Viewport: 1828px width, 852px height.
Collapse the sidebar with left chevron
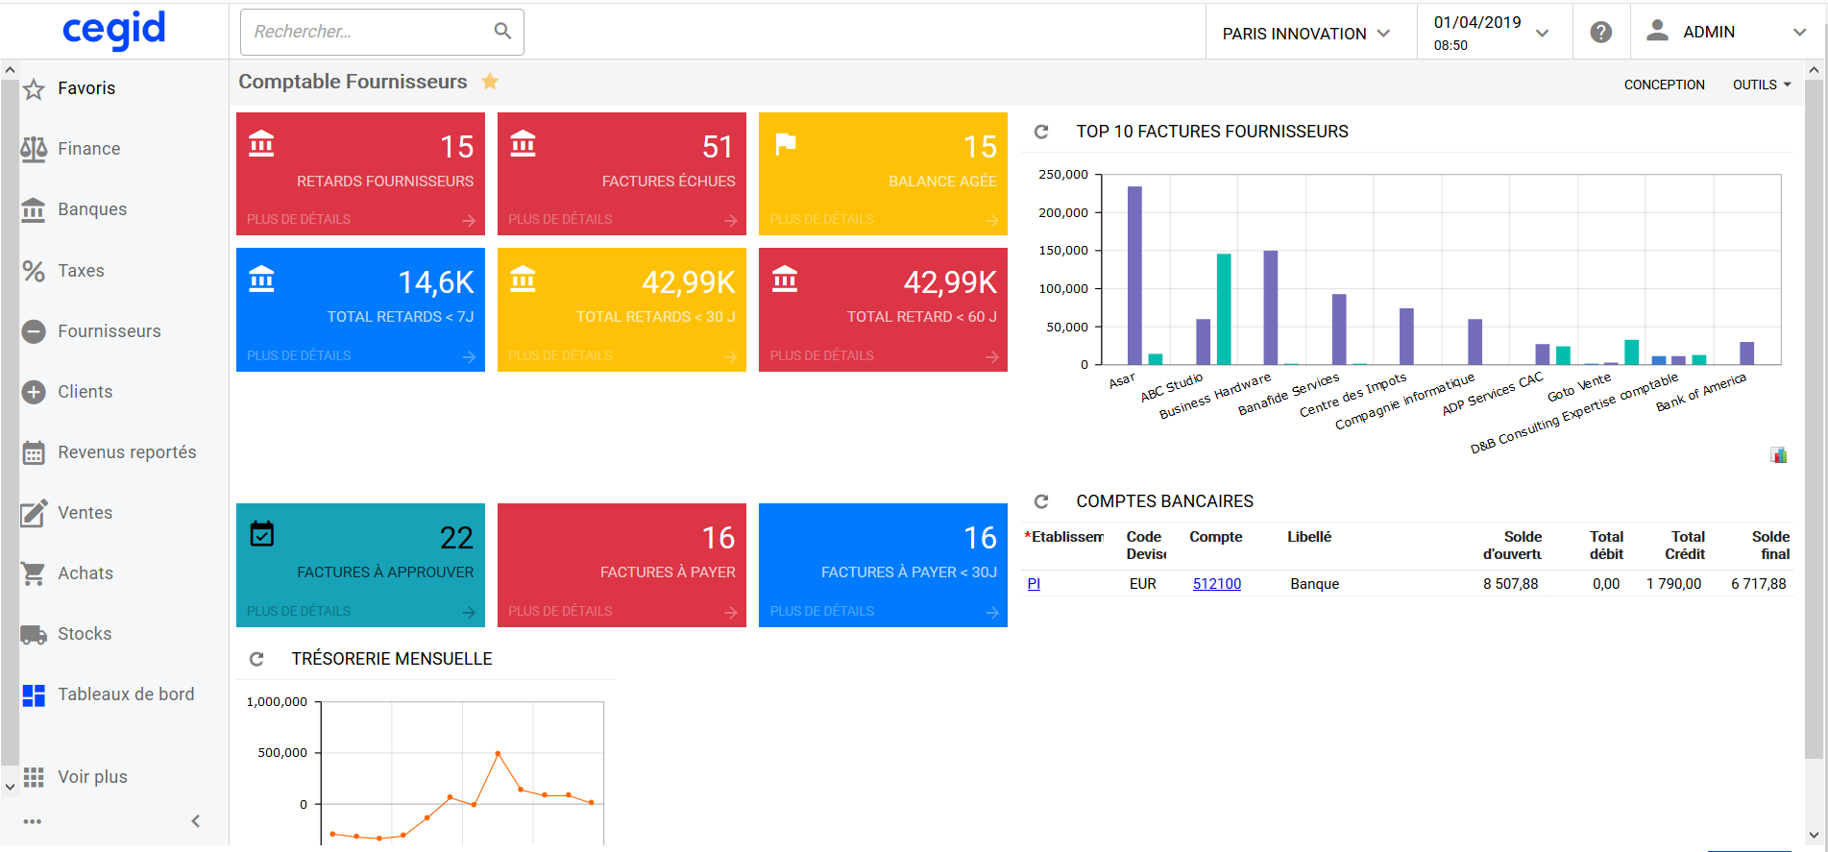click(196, 821)
